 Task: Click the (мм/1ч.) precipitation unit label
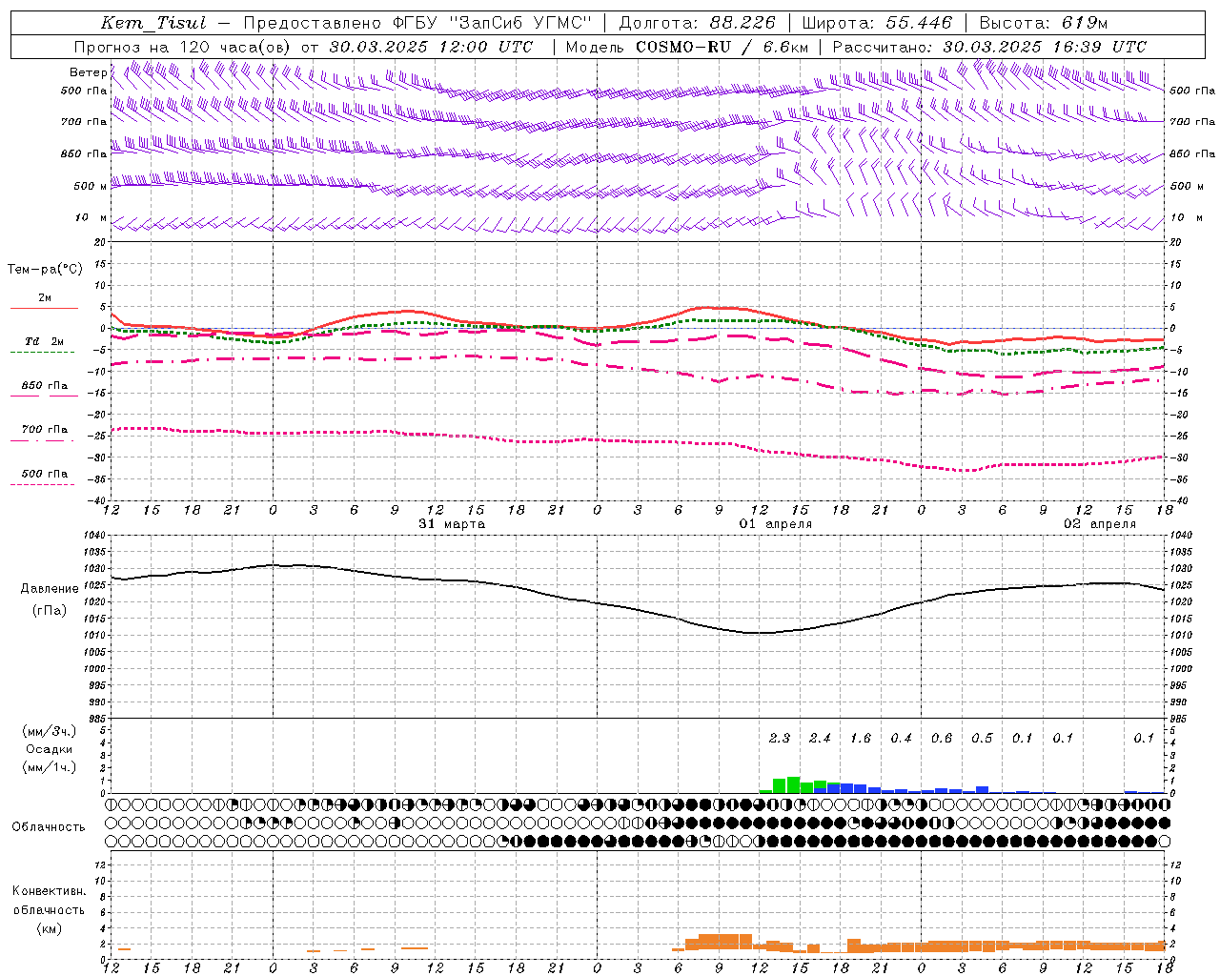coord(49,767)
